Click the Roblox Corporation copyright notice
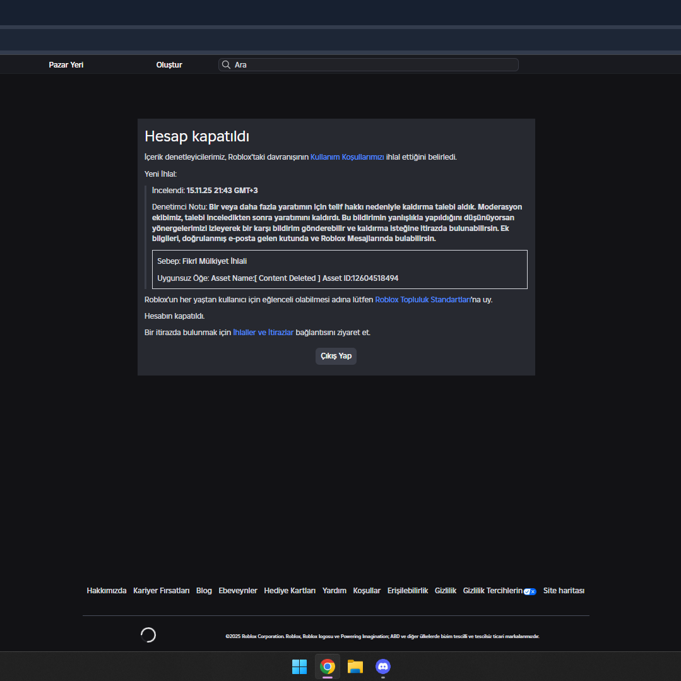Viewport: 681px width, 681px height. click(x=382, y=636)
